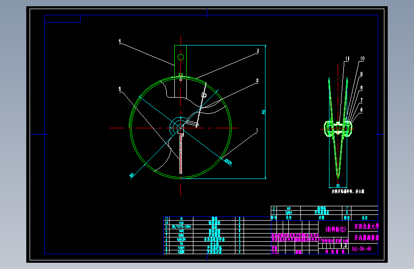This screenshot has height=269, width=414.
Task: Select the diameter dimension text near disc edge
Action: point(228,162)
